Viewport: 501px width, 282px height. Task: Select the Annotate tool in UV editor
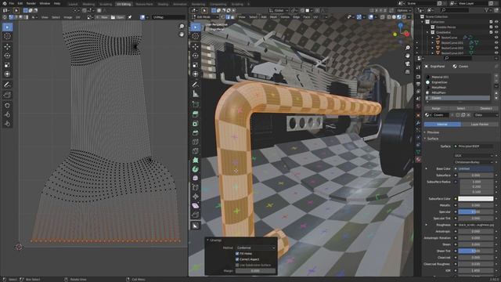coord(7,85)
